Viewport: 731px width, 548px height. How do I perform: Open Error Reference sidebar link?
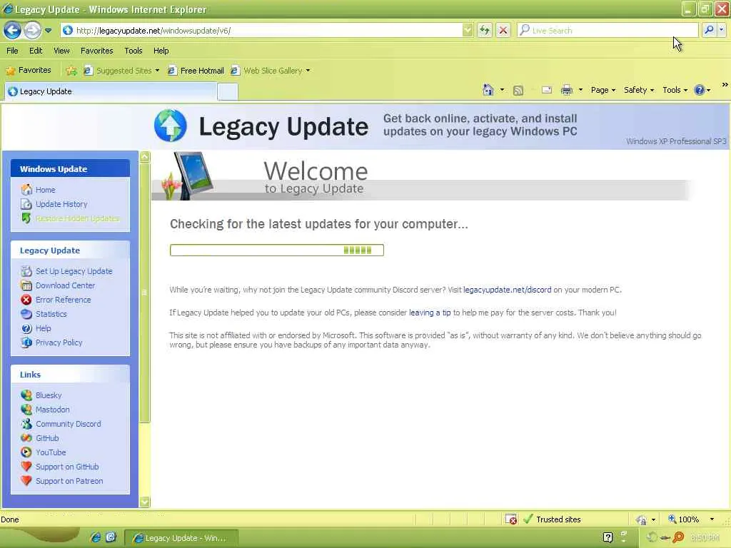coord(64,300)
